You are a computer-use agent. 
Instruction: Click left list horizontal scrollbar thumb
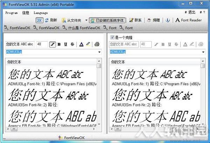point(14,129)
